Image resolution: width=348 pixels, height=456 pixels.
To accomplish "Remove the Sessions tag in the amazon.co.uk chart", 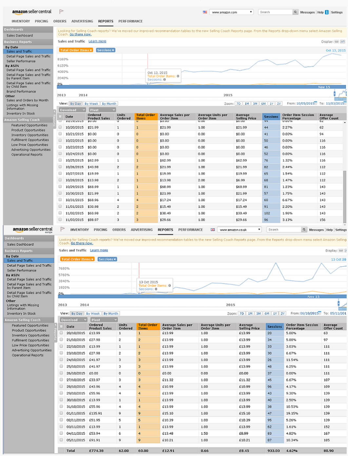I will click(115, 259).
